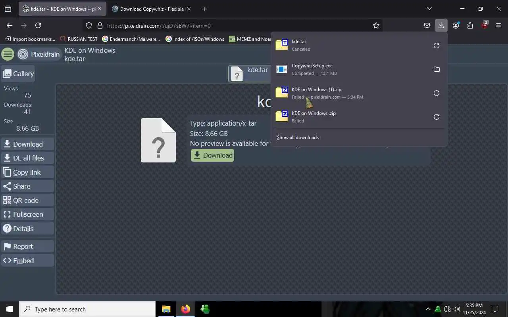Open the Endermanch/Malware bookmark
Viewport: 508px width, 317px height.
(x=131, y=39)
